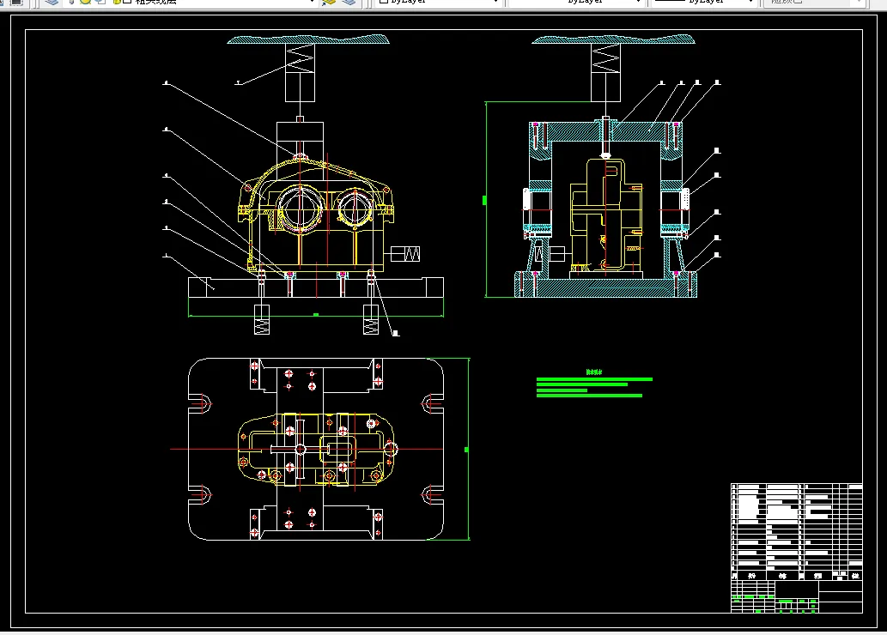Select the yellow gearbox outline in plan view
Viewport: 887px width, 635px height.
click(x=316, y=450)
